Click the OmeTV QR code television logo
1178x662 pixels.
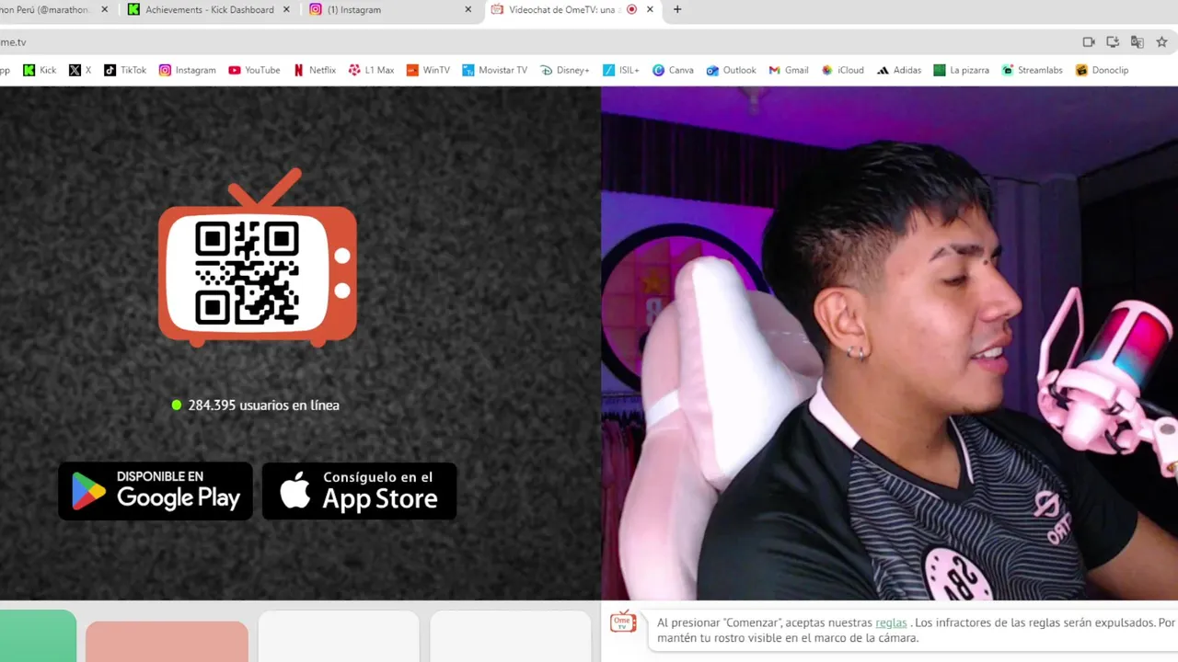point(258,257)
